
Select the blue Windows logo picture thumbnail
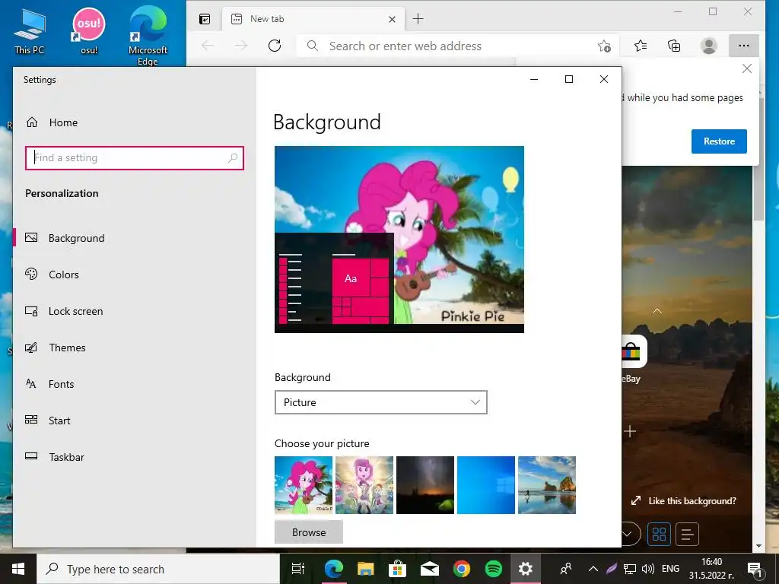486,485
